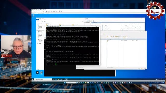Image resolution: width=166 pixels, height=93 pixels.
Task: Click the VMware pause/suspend toolbar icon
Action: (x=44, y=11)
